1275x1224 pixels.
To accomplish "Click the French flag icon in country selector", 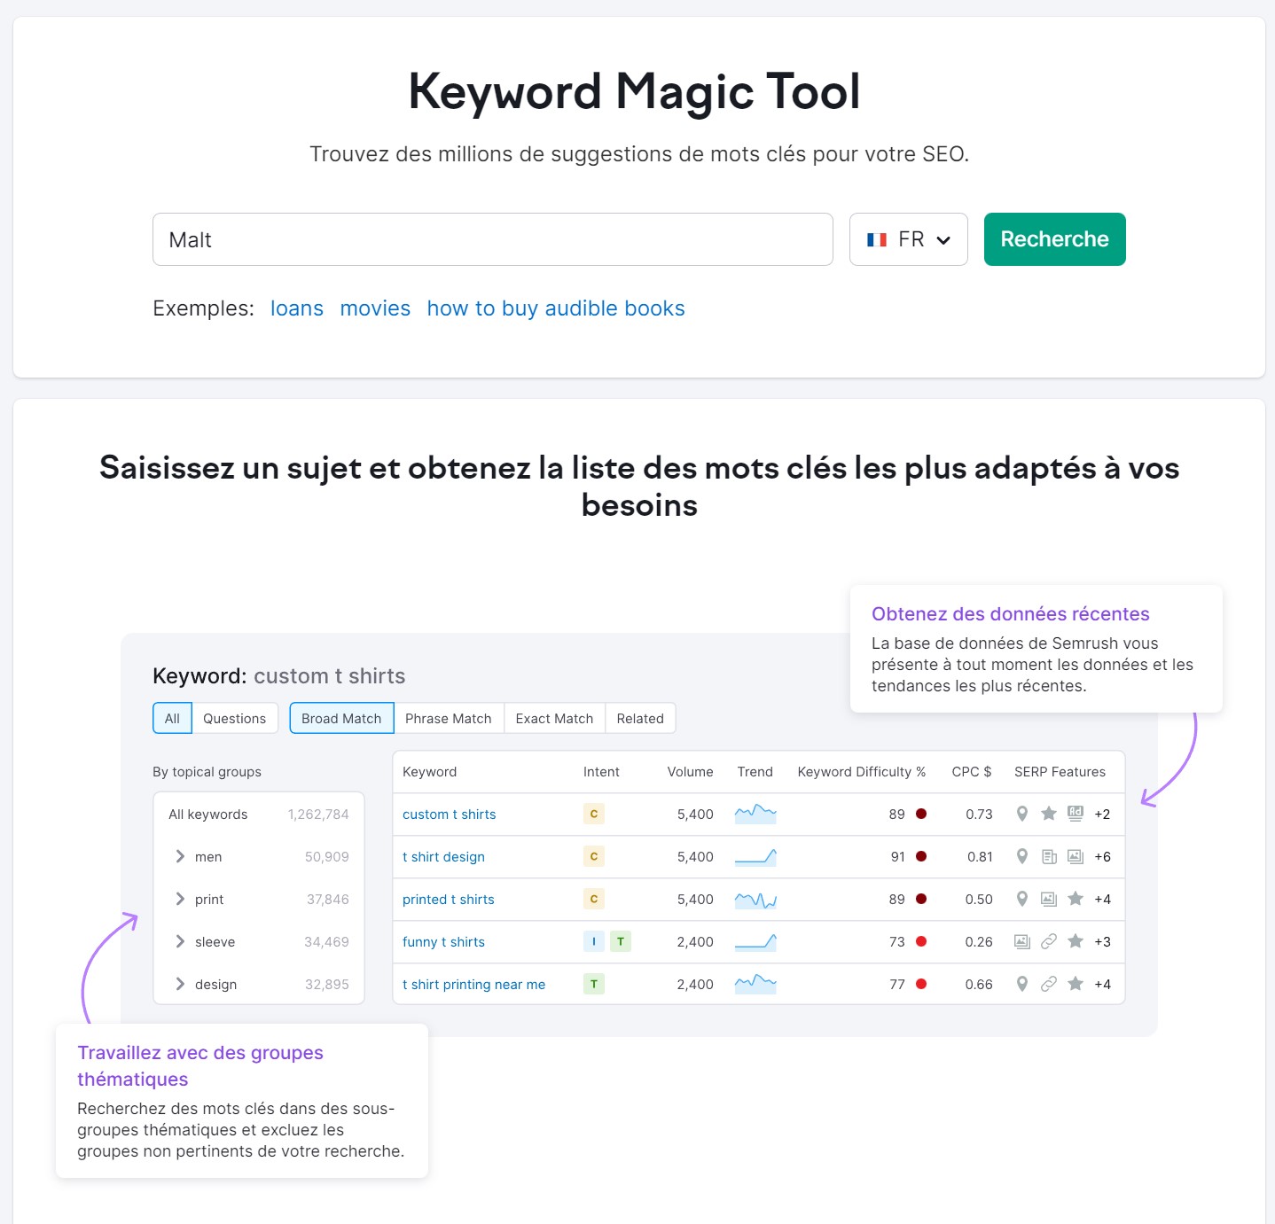I will click(x=877, y=239).
